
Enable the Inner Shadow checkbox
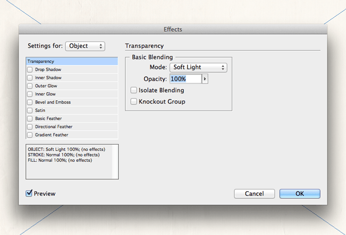(x=30, y=78)
